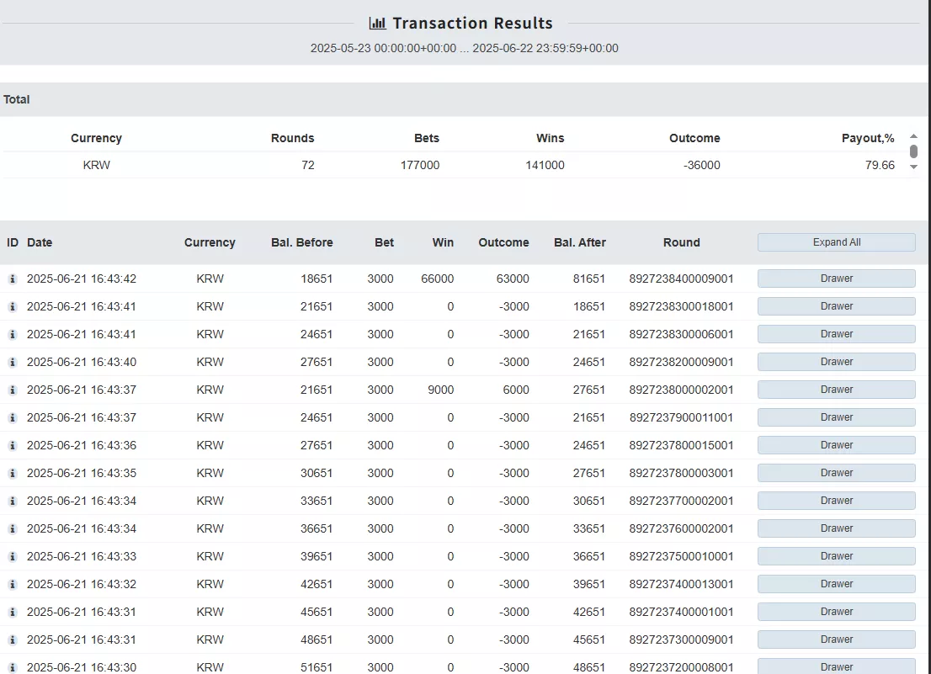This screenshot has height=674, width=931.
Task: Click the Bal. Before column header
Action: 301,242
